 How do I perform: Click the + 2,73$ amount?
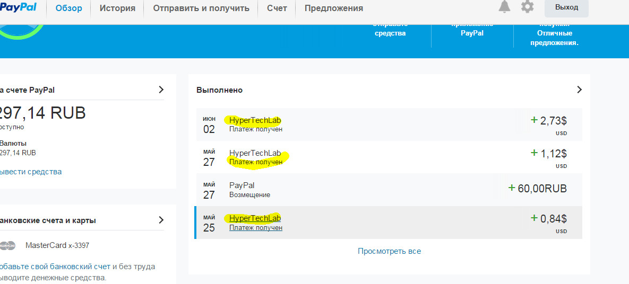tap(549, 121)
